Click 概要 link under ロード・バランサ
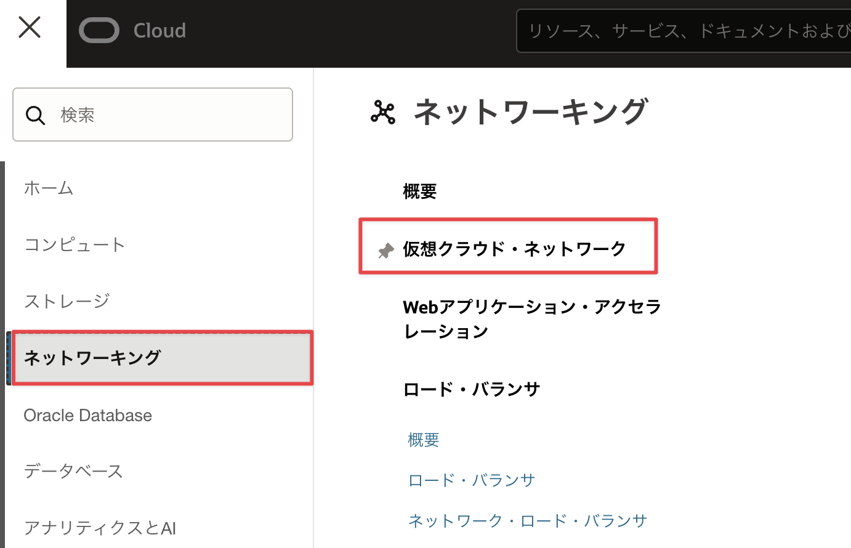The width and height of the screenshot is (851, 548). coord(424,440)
